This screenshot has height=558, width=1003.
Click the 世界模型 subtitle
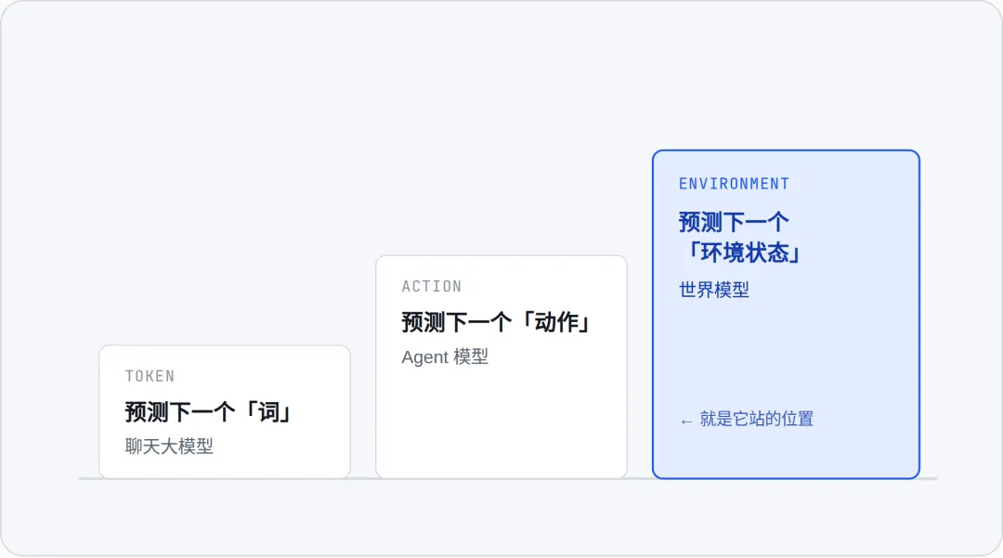[x=714, y=290]
